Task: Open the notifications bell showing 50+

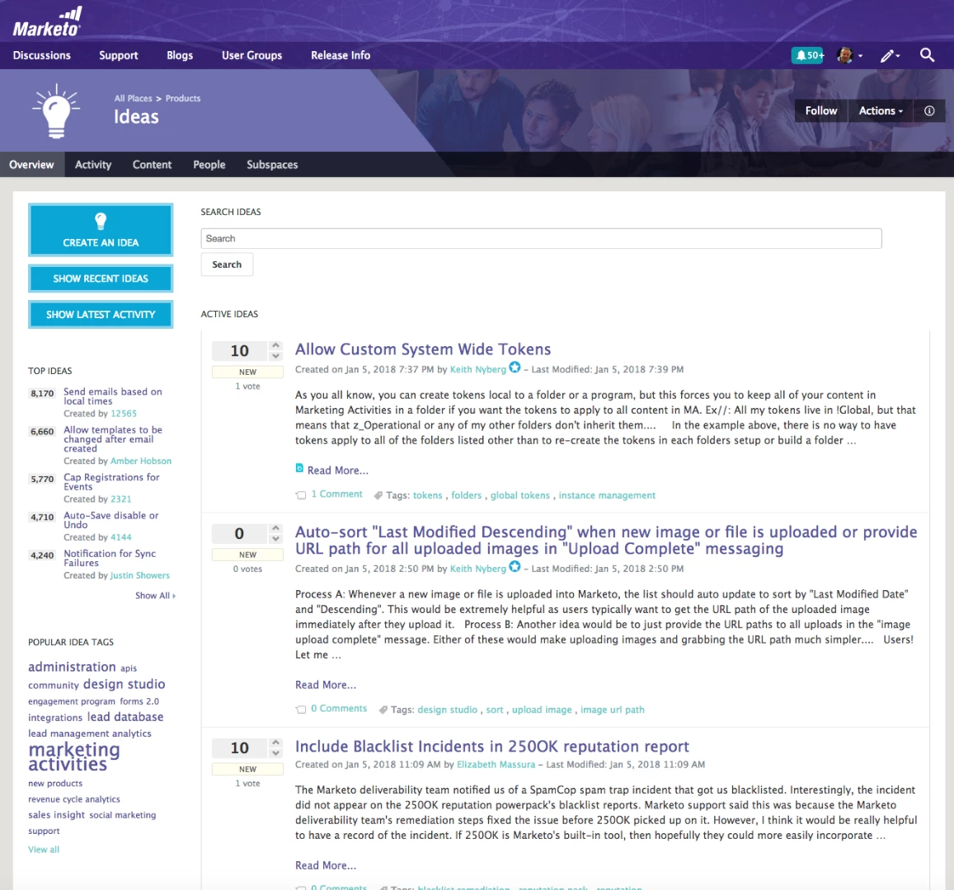Action: (x=807, y=55)
